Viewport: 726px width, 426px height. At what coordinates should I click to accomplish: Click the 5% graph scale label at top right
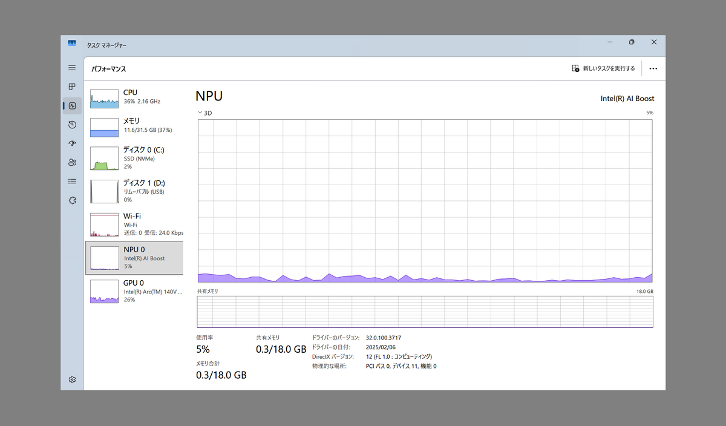[x=650, y=113]
